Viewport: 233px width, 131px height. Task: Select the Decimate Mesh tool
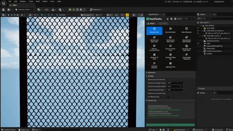coord(170,30)
